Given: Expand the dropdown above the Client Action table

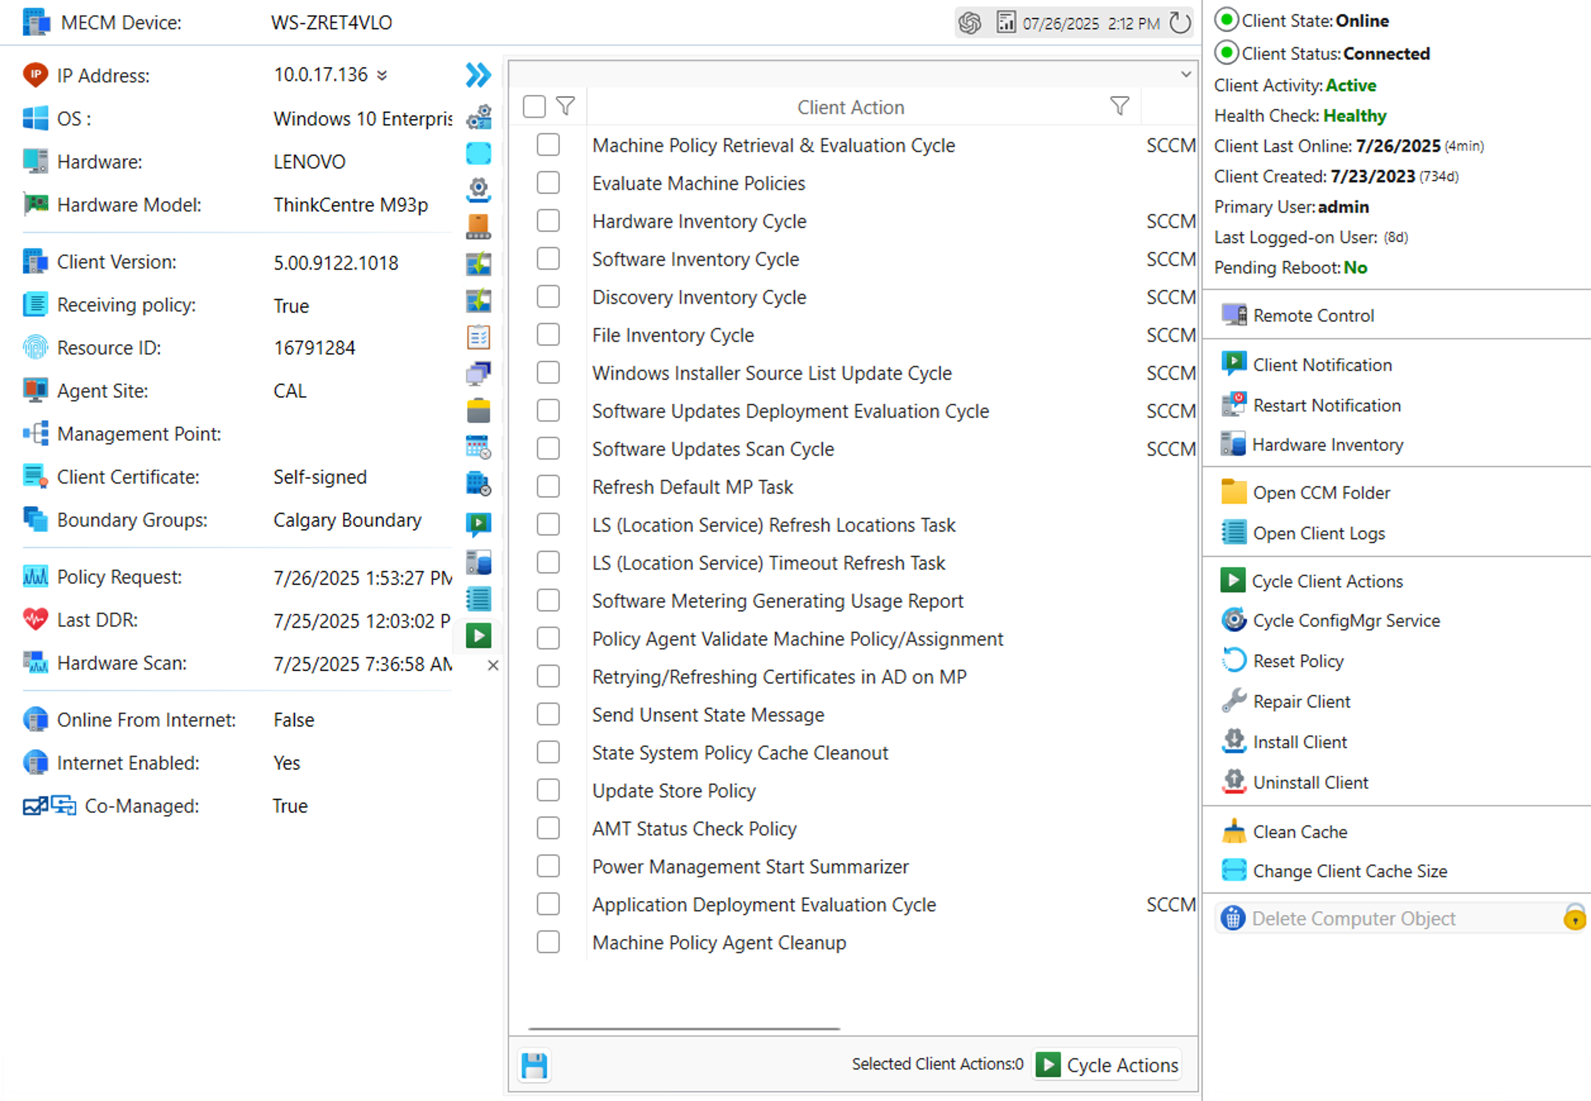Looking at the screenshot, I should (1185, 74).
